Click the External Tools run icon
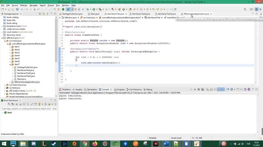The image size is (263, 147). pyautogui.click(x=100, y=9)
